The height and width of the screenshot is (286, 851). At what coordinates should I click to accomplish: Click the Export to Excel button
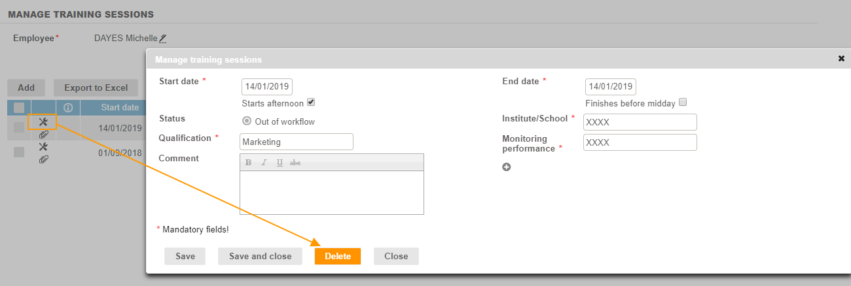[x=96, y=88]
